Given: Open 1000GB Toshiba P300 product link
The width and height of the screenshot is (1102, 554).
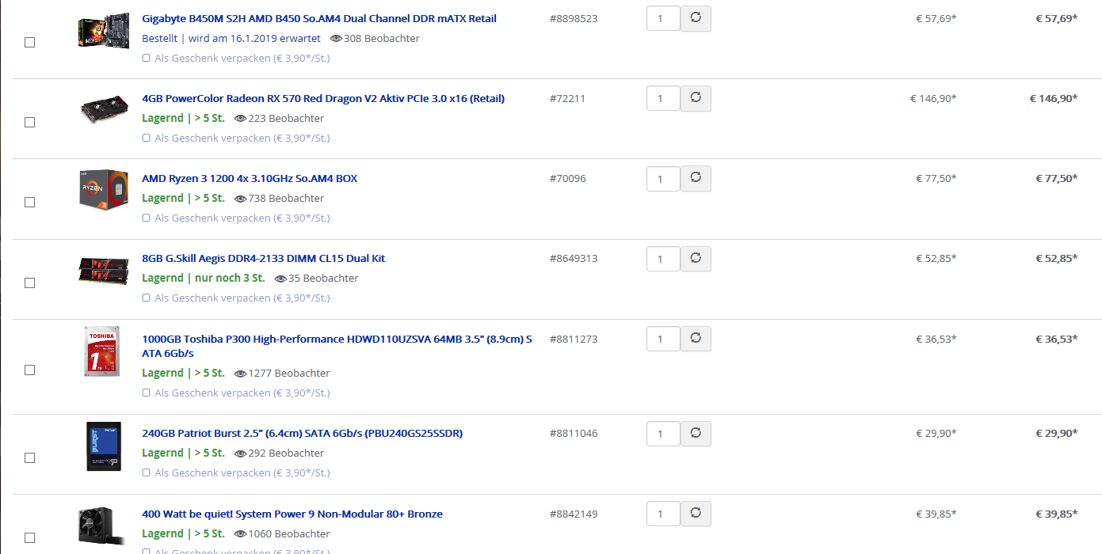Looking at the screenshot, I should 337,346.
